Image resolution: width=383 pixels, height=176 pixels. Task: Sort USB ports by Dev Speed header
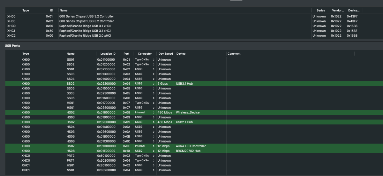pos(165,54)
